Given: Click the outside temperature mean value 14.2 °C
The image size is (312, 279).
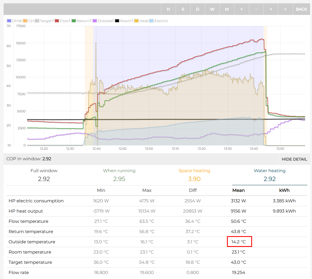Looking at the screenshot, I should click(239, 242).
